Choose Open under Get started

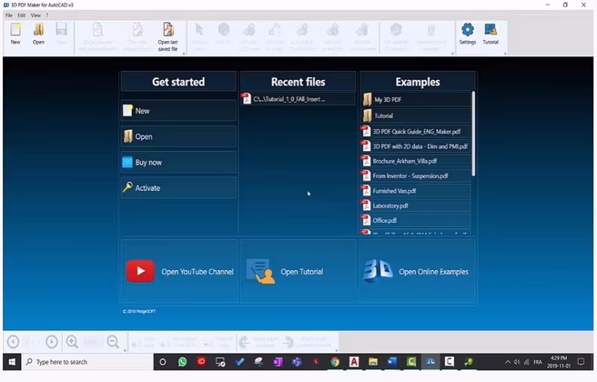point(178,137)
